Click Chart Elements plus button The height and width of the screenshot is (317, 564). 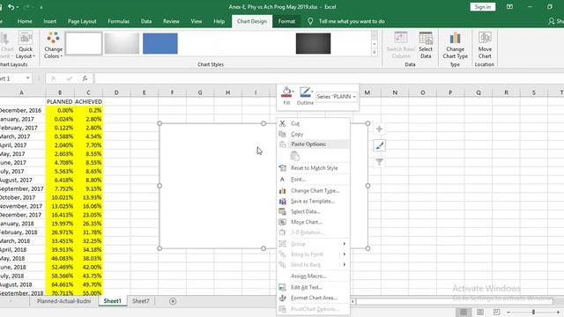pos(379,129)
